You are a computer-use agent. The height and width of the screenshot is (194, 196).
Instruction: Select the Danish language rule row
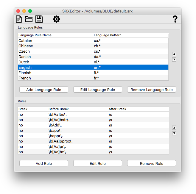[93, 57]
